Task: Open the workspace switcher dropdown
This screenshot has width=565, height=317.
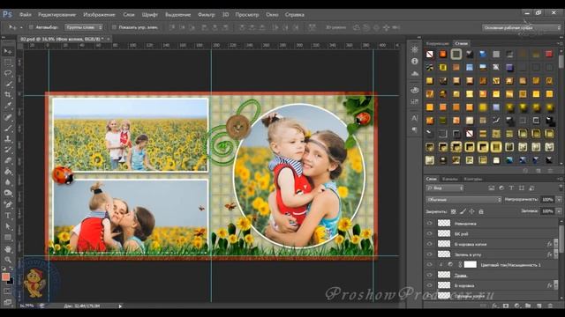Action: pos(522,27)
